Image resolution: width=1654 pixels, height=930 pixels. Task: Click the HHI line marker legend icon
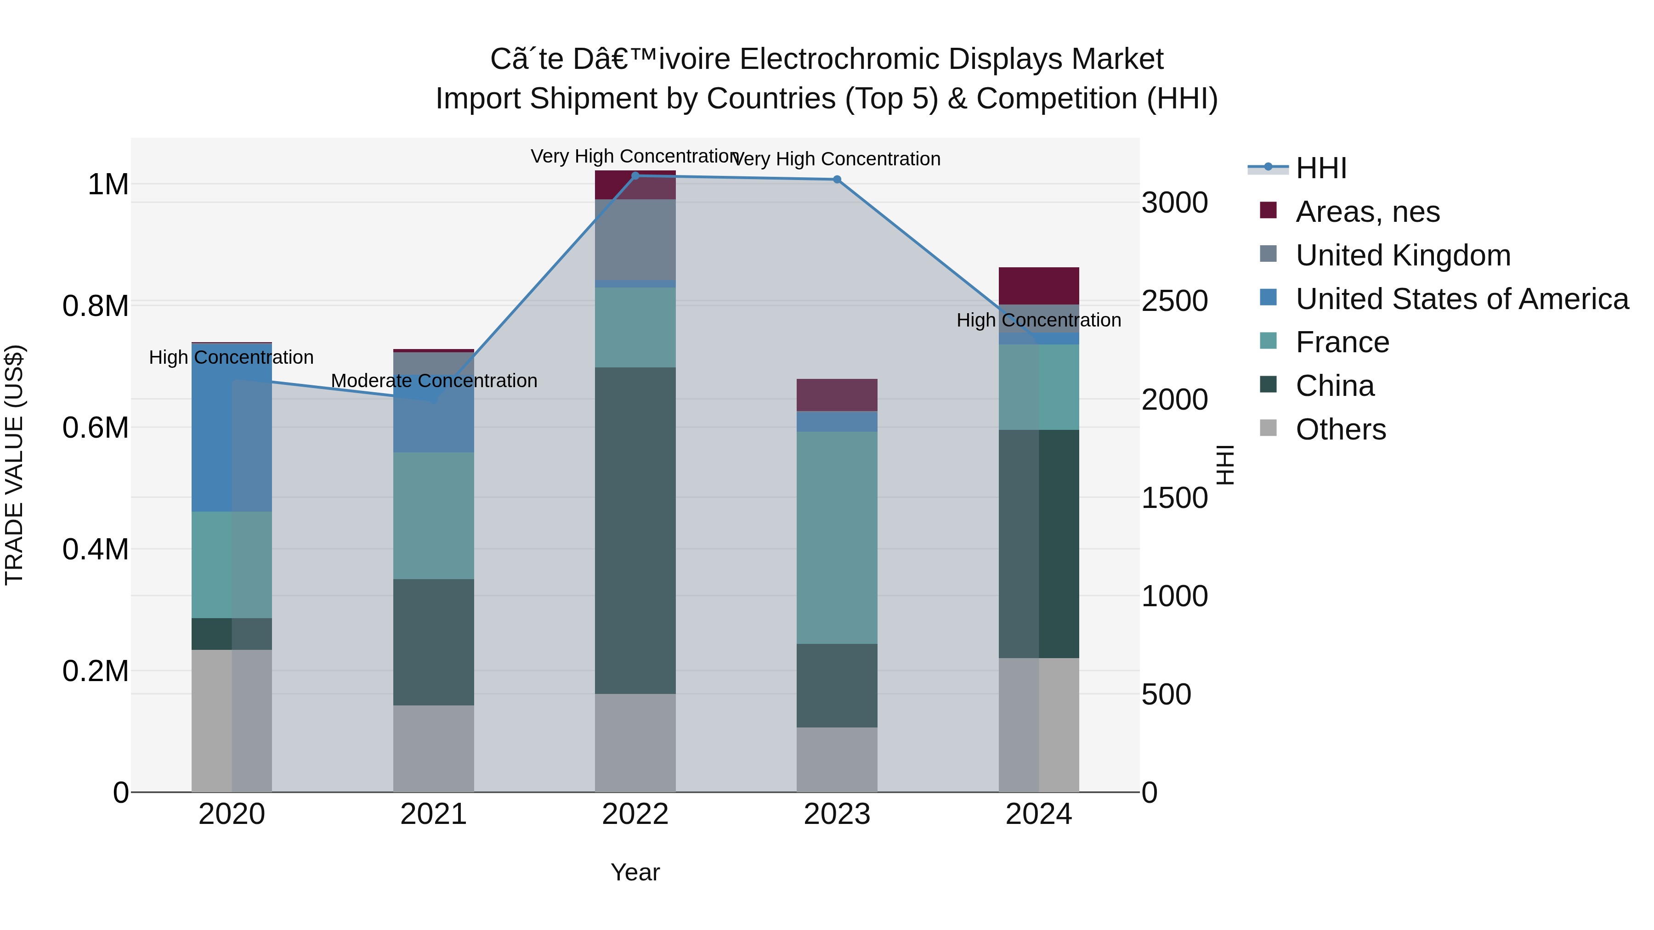(1268, 167)
